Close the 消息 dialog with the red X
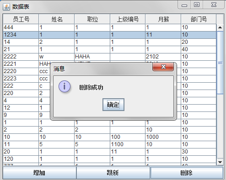The image size is (226, 180). point(163,67)
